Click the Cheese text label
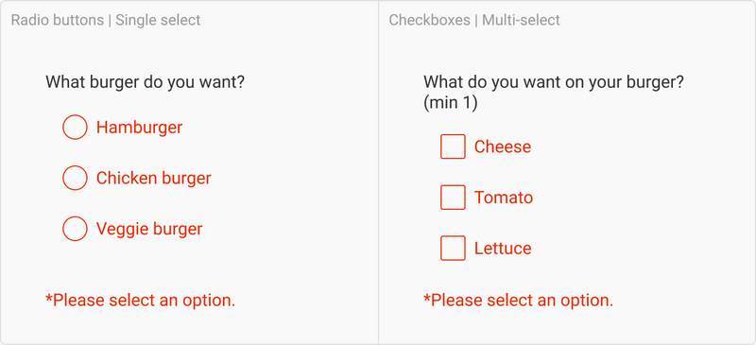The image size is (756, 345). [503, 147]
